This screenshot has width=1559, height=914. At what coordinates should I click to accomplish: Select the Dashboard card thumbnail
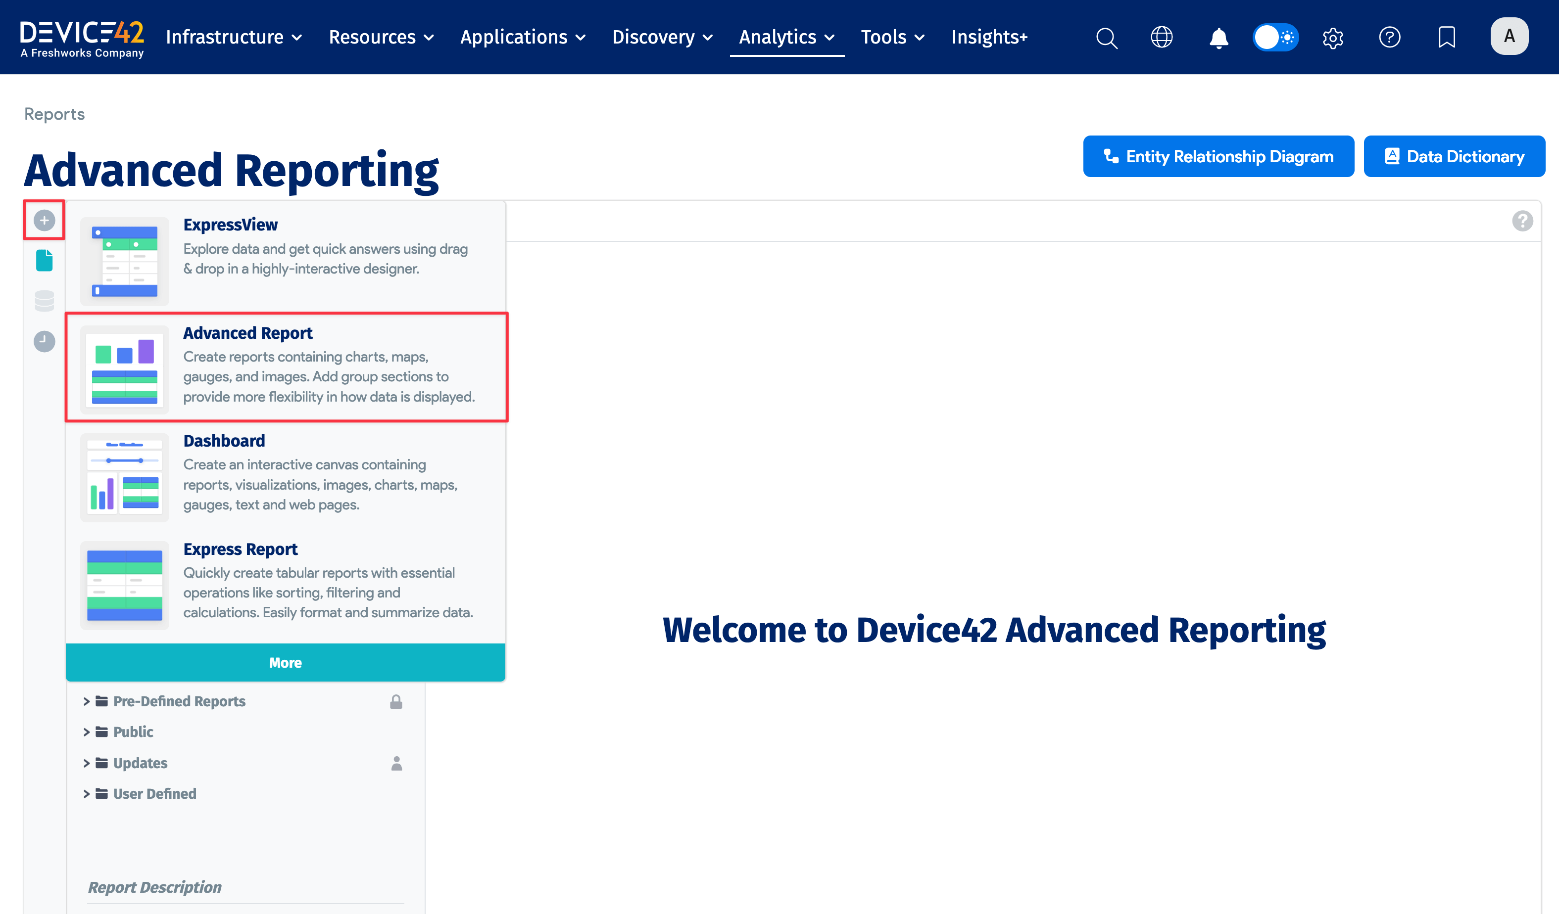124,477
